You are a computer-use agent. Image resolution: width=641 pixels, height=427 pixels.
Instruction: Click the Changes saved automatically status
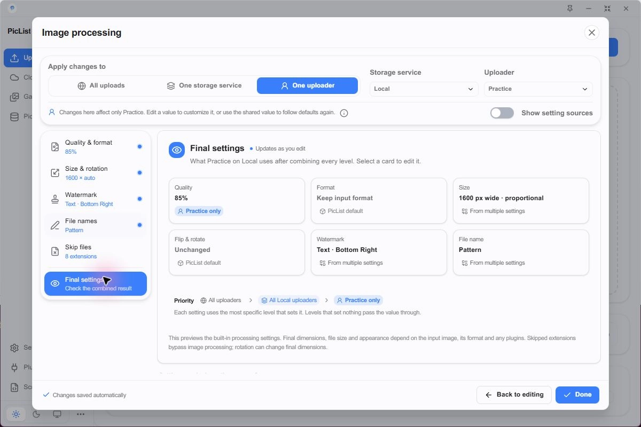point(84,396)
